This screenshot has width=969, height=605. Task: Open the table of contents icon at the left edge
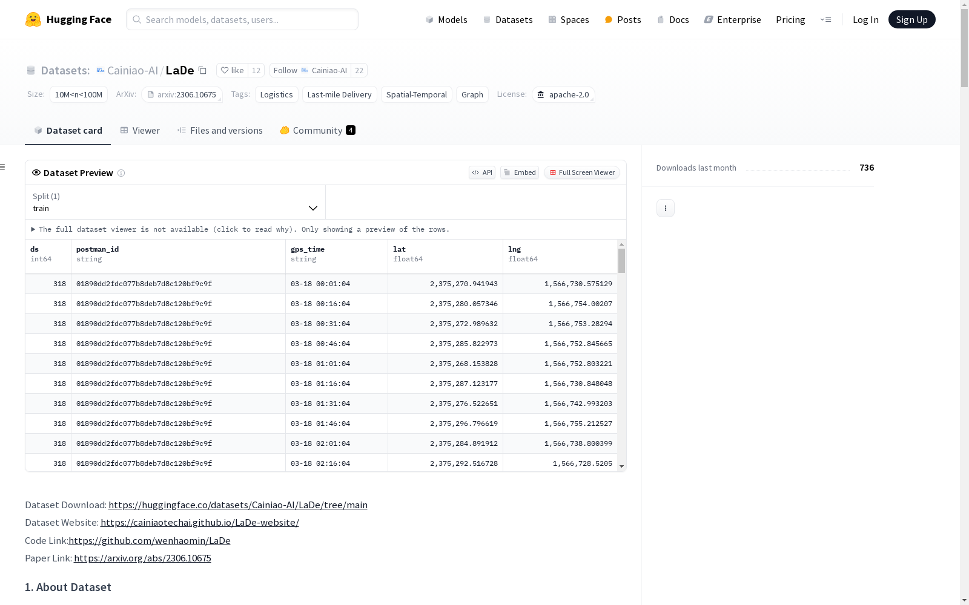tap(2, 167)
